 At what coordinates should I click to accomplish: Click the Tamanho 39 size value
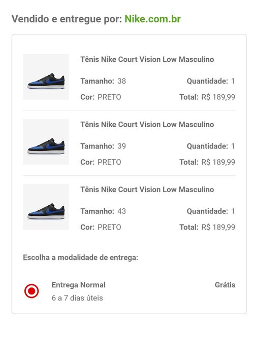pos(121,146)
